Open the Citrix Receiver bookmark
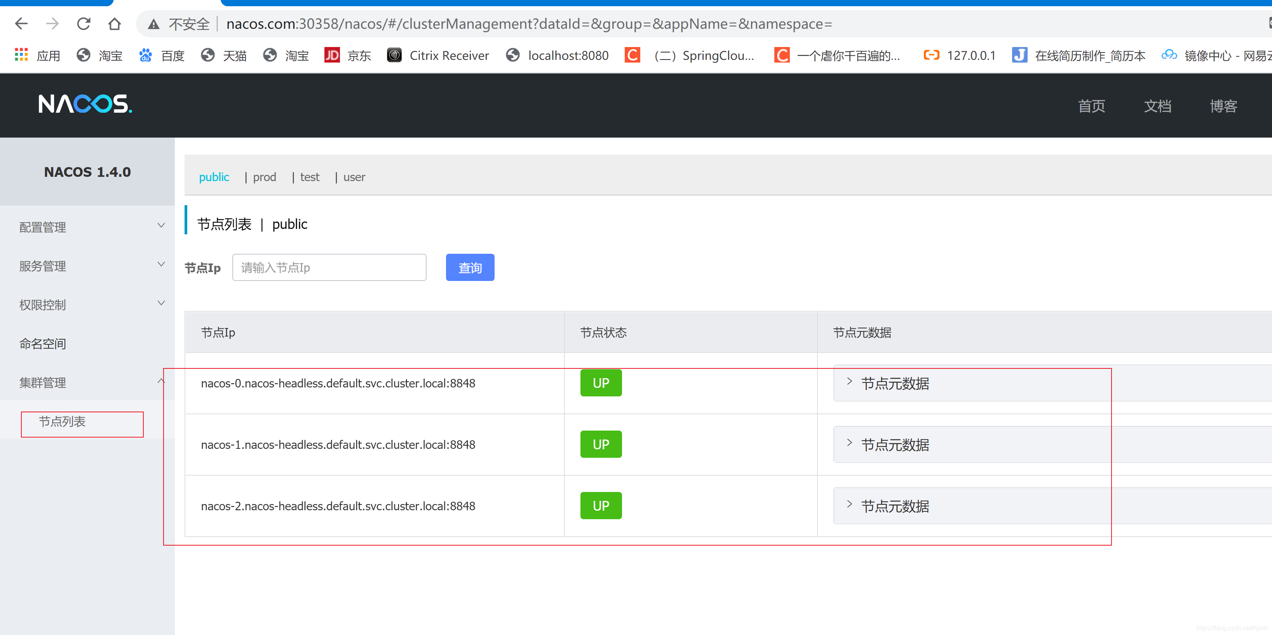1272x635 pixels. 438,55
